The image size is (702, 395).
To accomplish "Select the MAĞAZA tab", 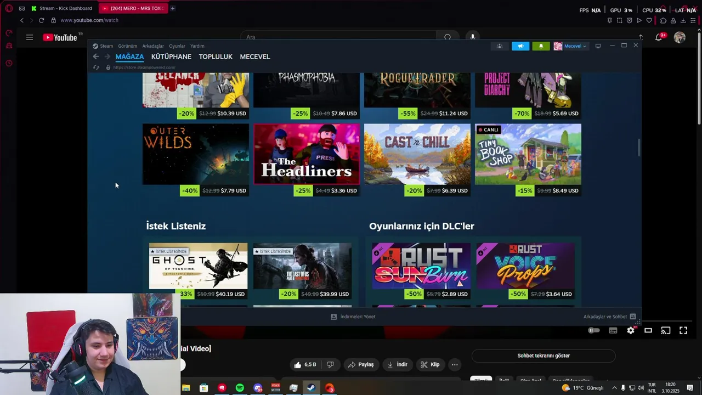I will [x=129, y=57].
